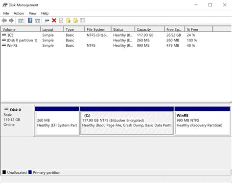Click the connect drive toolbar icon
This screenshot has height=183, width=232.
47,20
